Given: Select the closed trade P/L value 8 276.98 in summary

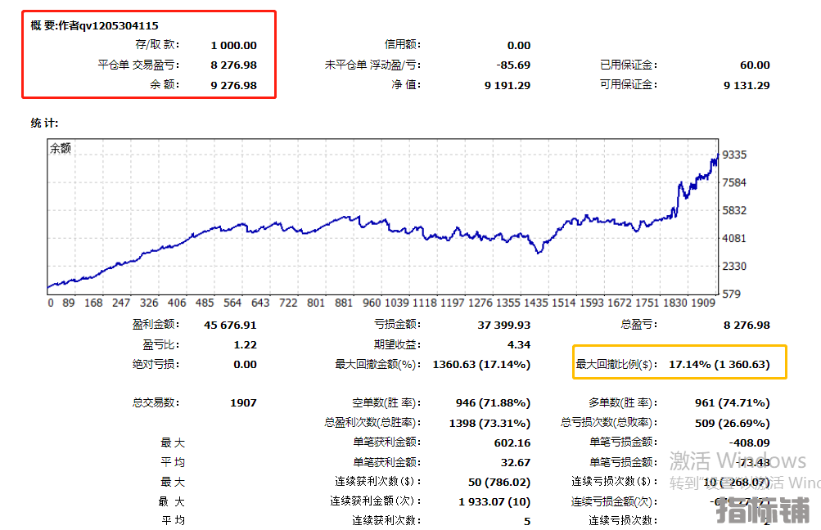Looking at the screenshot, I should [233, 65].
